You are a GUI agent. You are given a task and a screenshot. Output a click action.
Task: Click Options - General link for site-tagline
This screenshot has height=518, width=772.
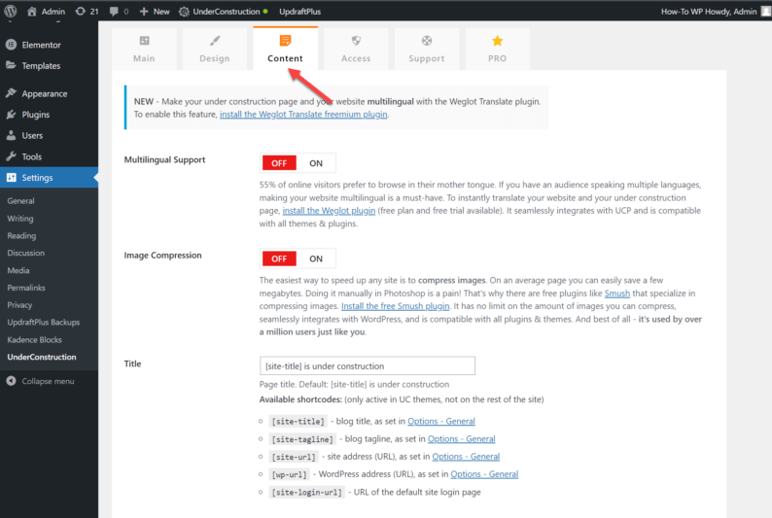(461, 439)
